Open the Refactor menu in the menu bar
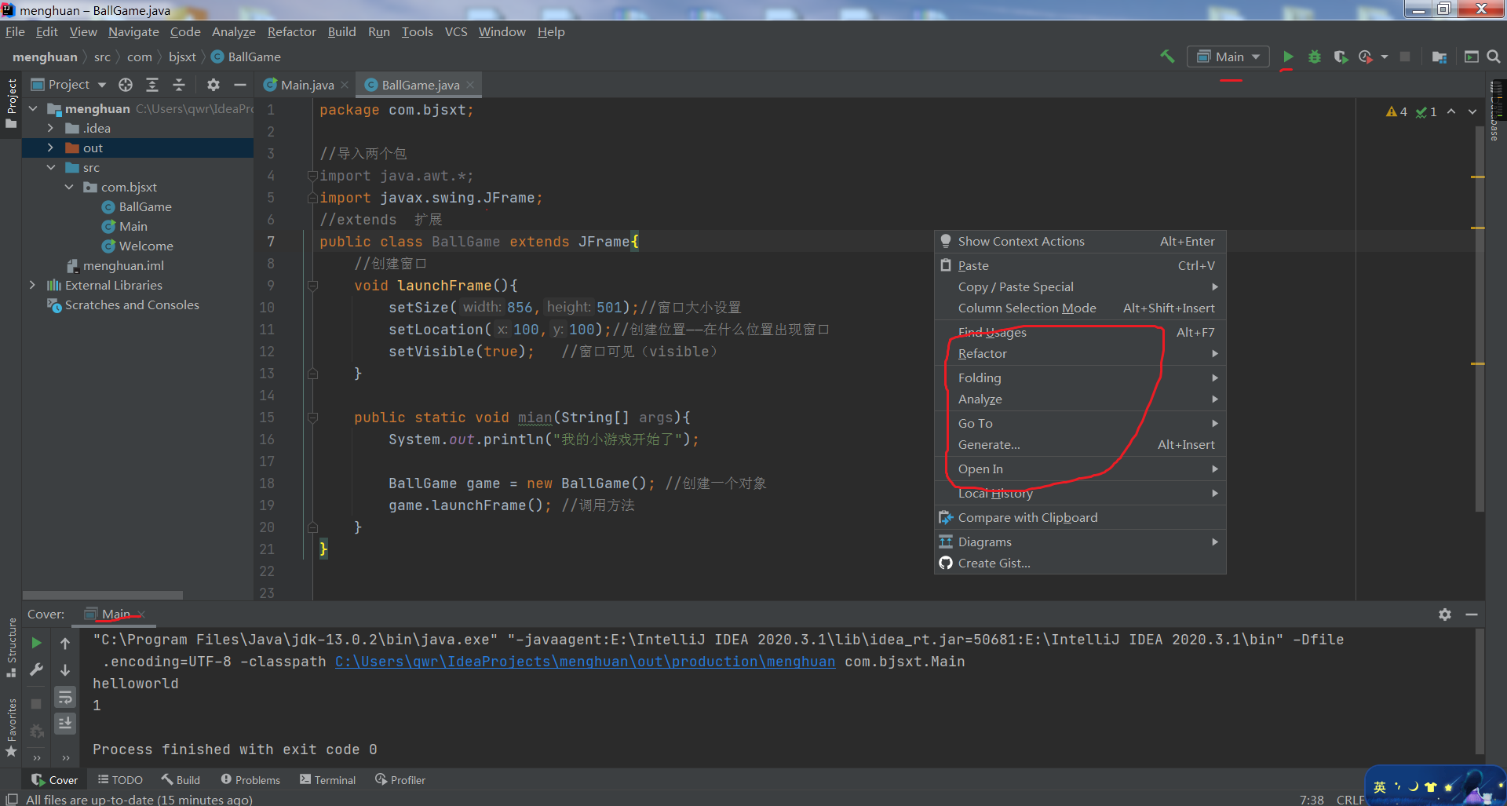This screenshot has height=806, width=1507. pyautogui.click(x=291, y=32)
